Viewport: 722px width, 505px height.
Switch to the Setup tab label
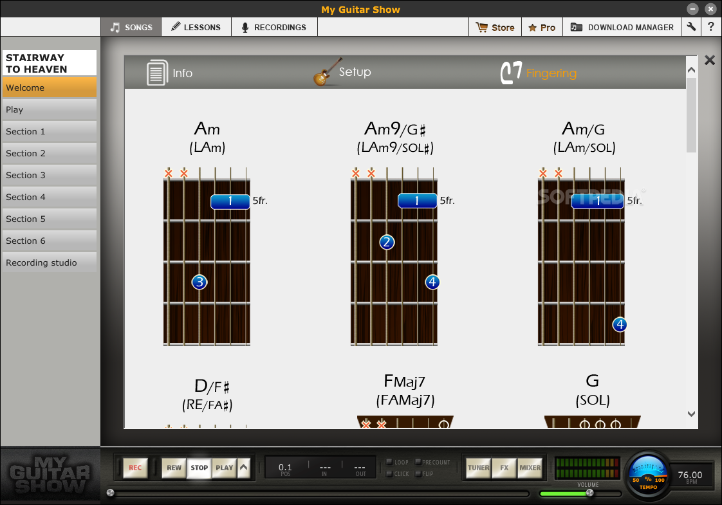click(355, 72)
